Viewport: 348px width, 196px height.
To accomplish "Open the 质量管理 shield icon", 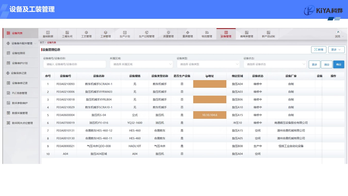I will 168,33.
